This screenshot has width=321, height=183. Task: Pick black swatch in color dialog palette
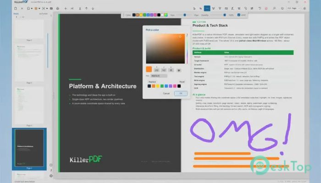coord(179,86)
